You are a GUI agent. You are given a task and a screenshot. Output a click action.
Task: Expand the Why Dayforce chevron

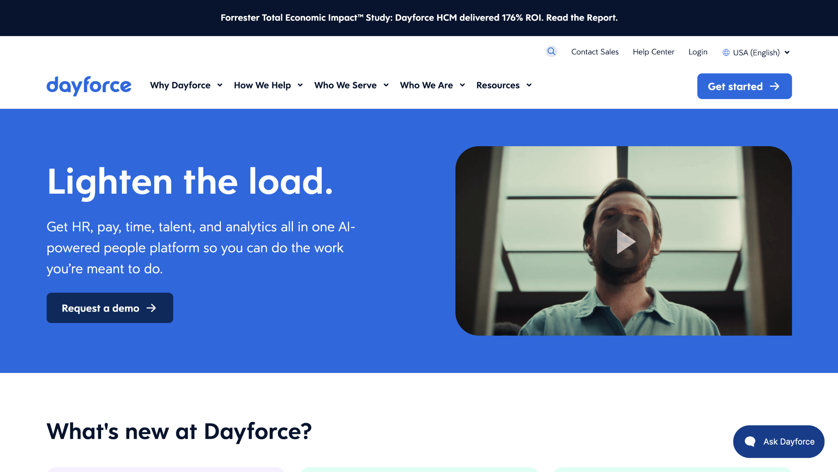point(220,85)
